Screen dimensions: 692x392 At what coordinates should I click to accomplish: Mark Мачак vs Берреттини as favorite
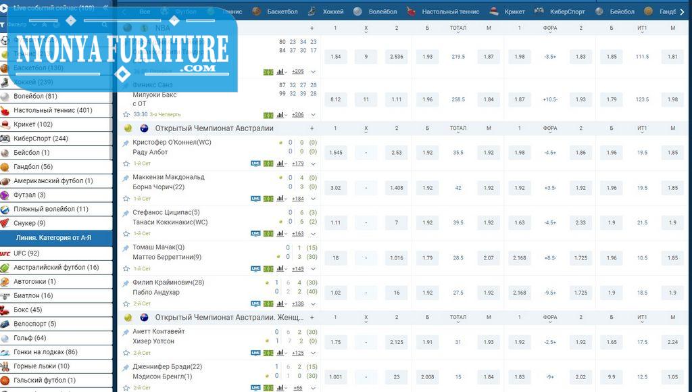[x=126, y=268]
